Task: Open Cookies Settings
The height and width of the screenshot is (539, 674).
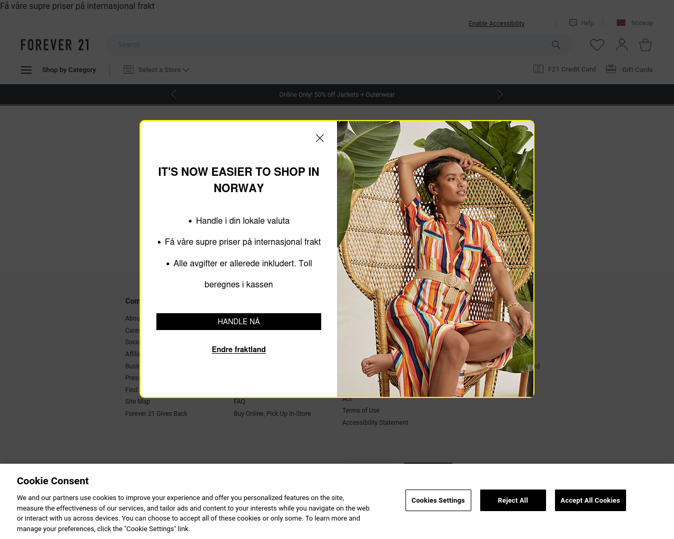Action: click(x=438, y=500)
